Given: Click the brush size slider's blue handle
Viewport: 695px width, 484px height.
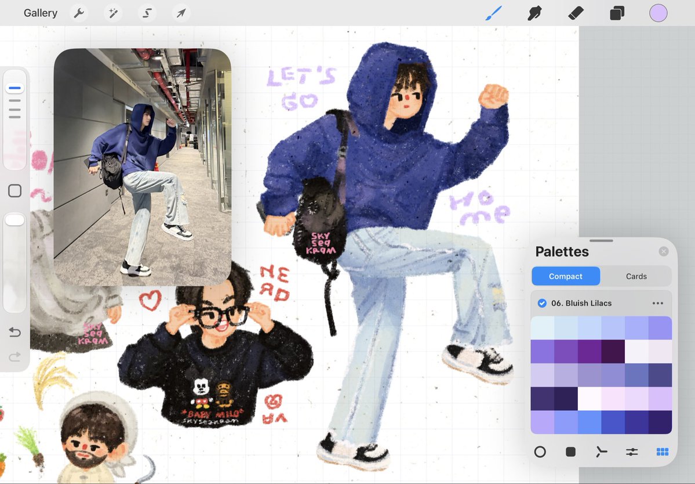Looking at the screenshot, I should tap(14, 88).
